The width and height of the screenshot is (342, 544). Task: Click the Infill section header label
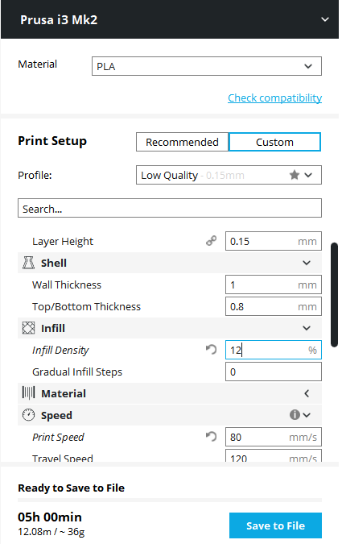pyautogui.click(x=53, y=328)
